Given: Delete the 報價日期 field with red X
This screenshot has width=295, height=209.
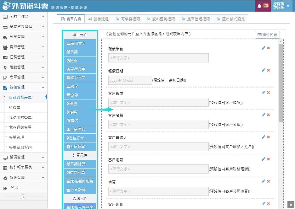Looking at the screenshot, I should [x=269, y=70].
